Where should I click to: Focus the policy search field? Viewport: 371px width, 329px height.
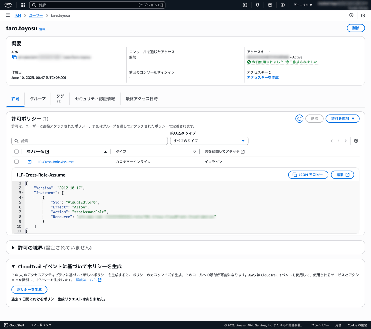coord(90,141)
